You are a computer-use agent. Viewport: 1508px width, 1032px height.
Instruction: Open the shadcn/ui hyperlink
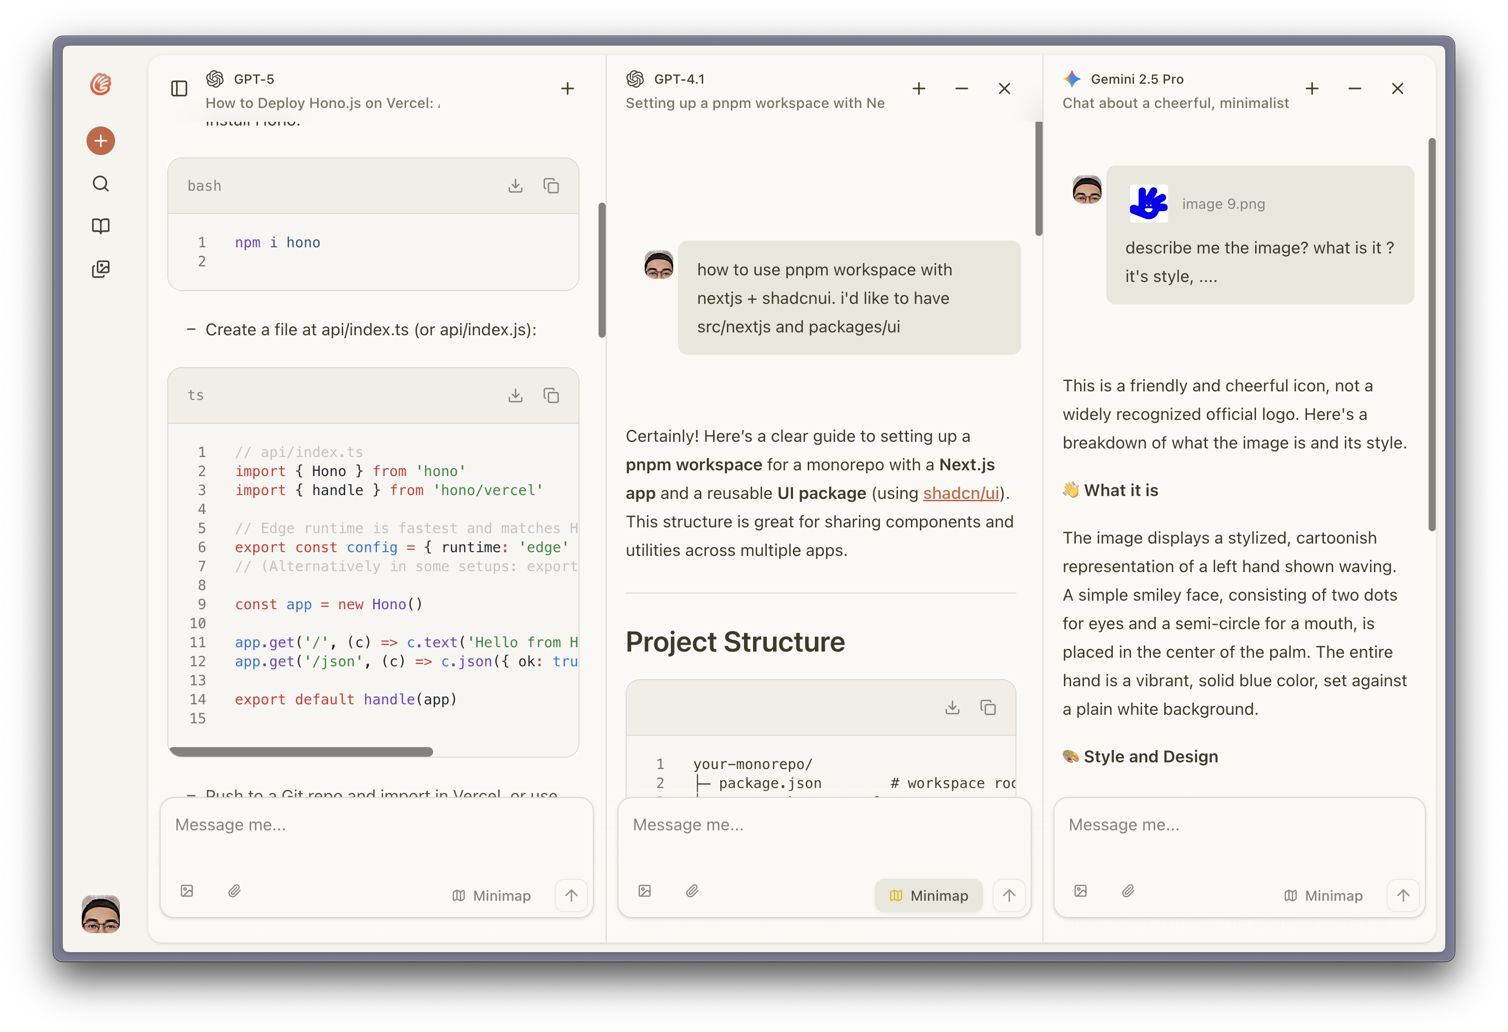click(x=961, y=493)
